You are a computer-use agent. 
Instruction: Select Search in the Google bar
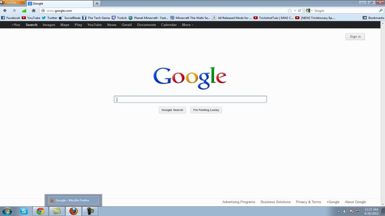[x=31, y=25]
